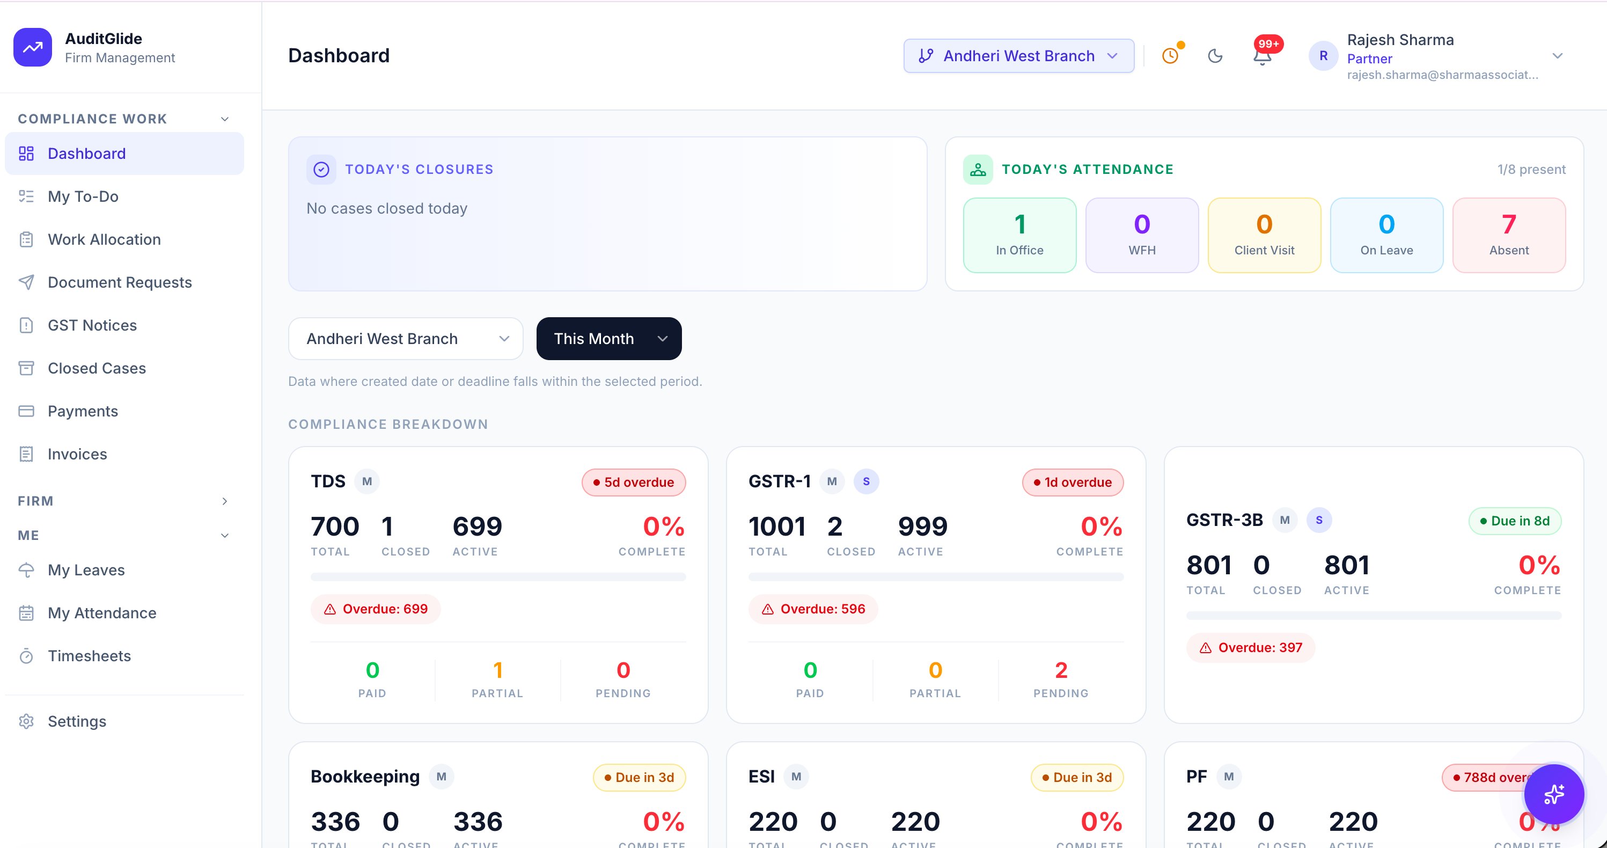Click the GSTR-3B progress bar
The width and height of the screenshot is (1607, 848).
click(1374, 616)
